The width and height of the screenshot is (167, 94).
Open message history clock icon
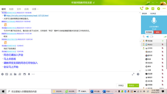138,74
